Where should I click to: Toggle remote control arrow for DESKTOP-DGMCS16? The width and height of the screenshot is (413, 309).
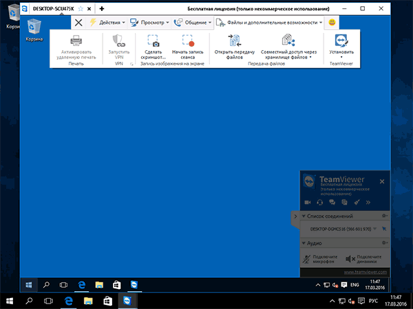384,228
